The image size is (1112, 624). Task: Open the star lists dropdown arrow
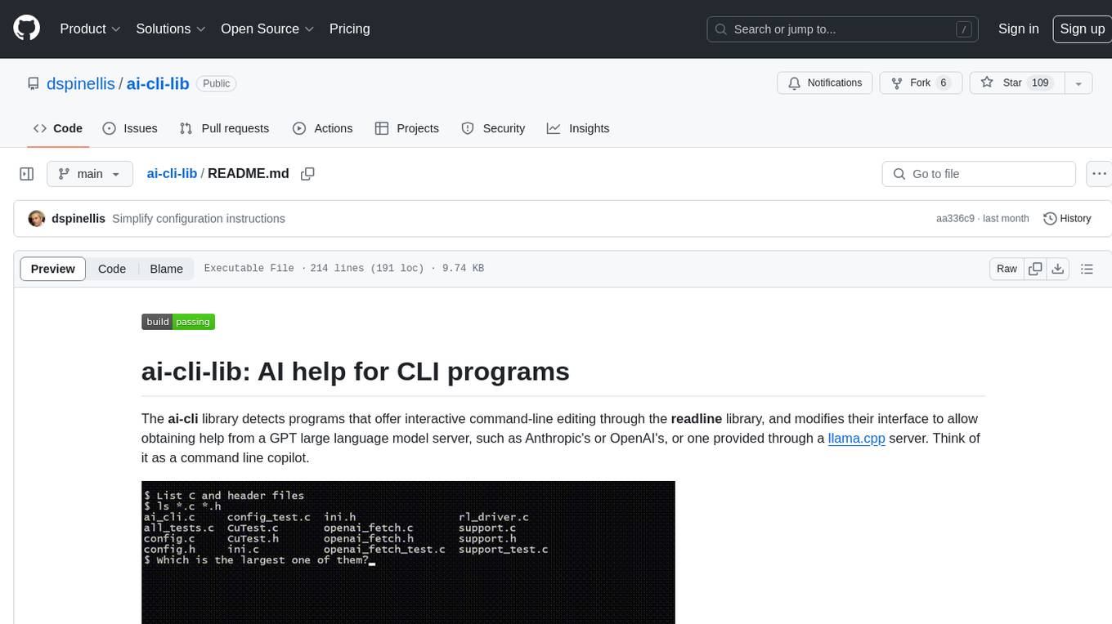pyautogui.click(x=1078, y=82)
